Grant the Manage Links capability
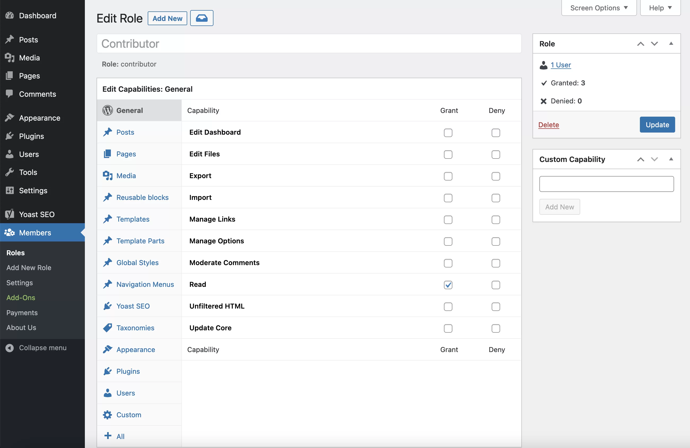 pos(448,220)
